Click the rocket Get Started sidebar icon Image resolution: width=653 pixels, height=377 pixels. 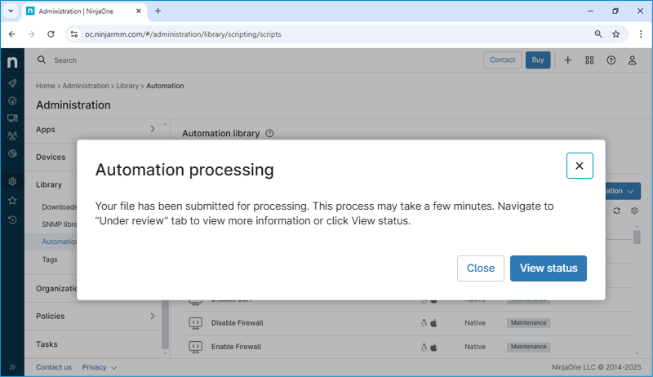tap(12, 83)
